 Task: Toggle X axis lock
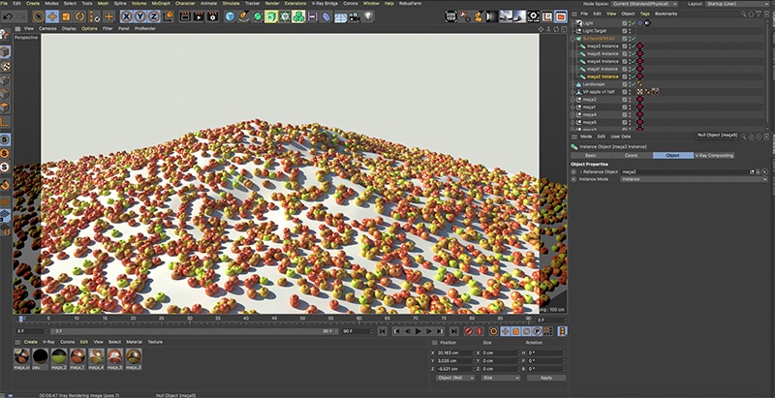pos(126,16)
